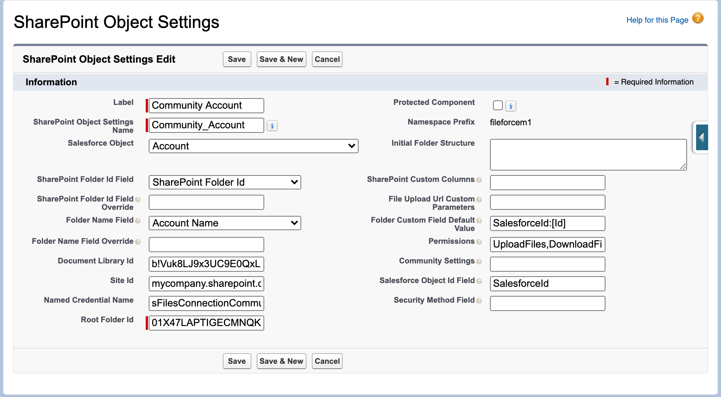Click into the SharePoint Folder Id Field Override input

click(206, 202)
